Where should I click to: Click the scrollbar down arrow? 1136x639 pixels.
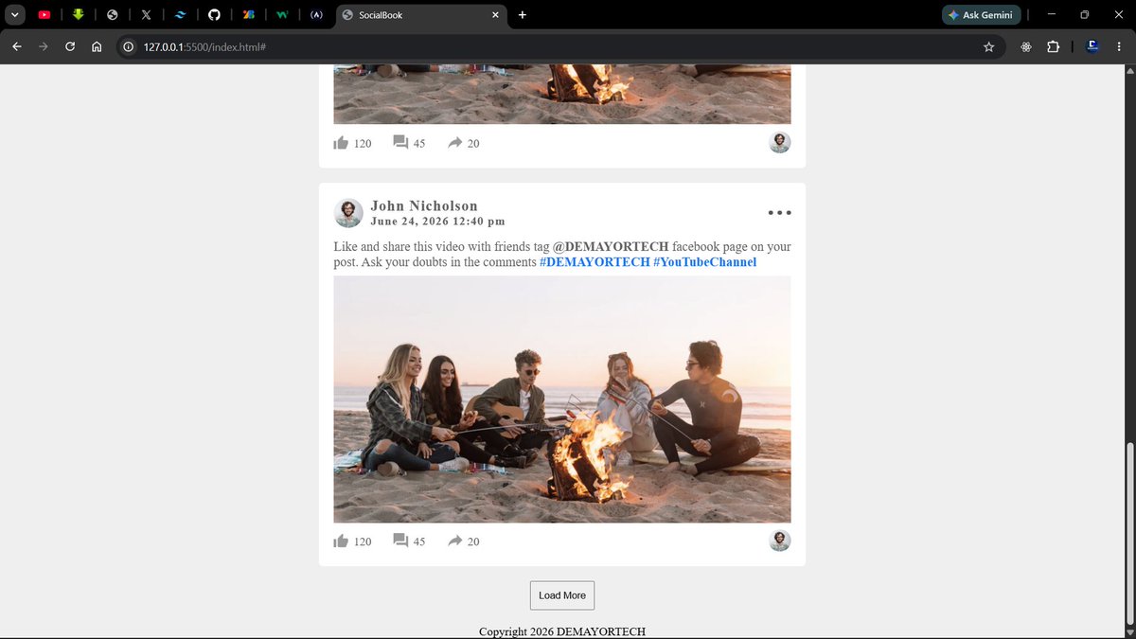point(1128,630)
